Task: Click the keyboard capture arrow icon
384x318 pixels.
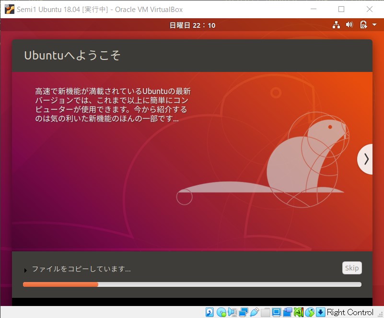Action: (x=321, y=312)
